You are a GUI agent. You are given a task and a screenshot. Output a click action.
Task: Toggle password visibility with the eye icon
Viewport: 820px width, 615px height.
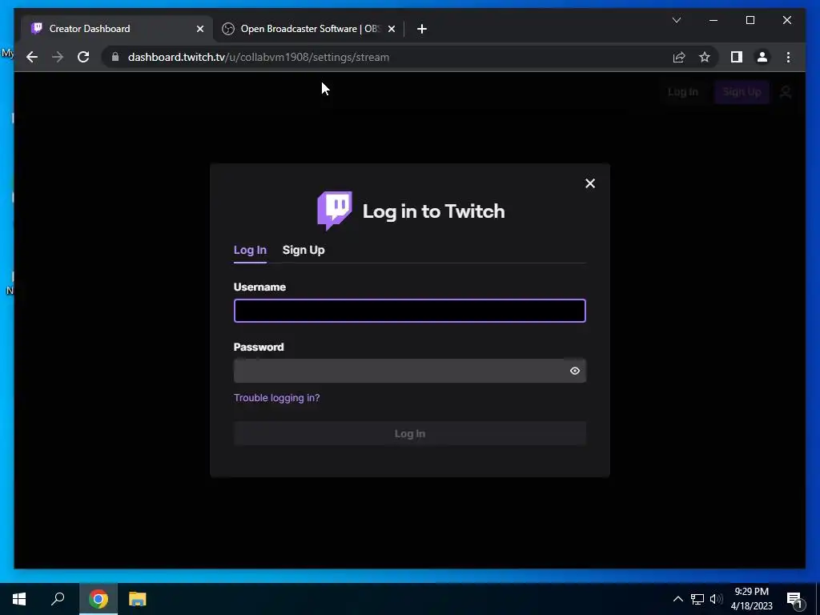575,371
